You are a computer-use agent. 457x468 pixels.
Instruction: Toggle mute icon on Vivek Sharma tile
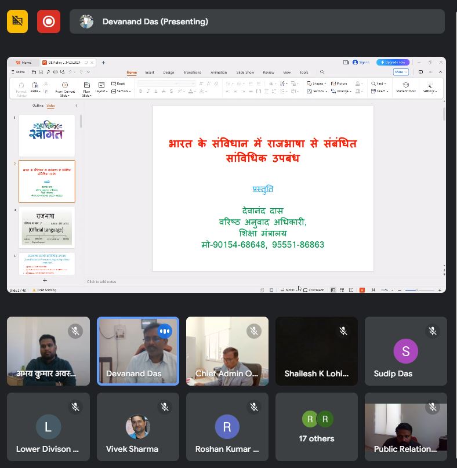pyautogui.click(x=165, y=407)
